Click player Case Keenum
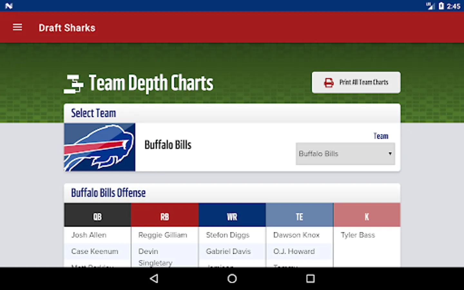This screenshot has width=464, height=290. coord(95,251)
